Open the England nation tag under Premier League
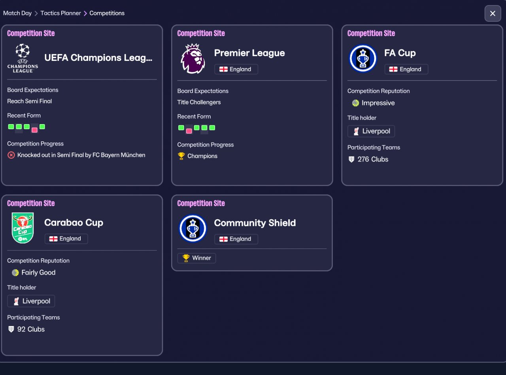Image resolution: width=506 pixels, height=375 pixels. click(236, 69)
